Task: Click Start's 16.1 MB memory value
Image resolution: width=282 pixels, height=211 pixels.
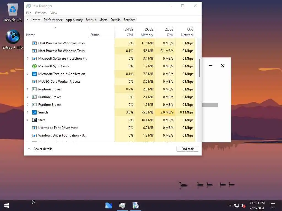Action: point(147,120)
